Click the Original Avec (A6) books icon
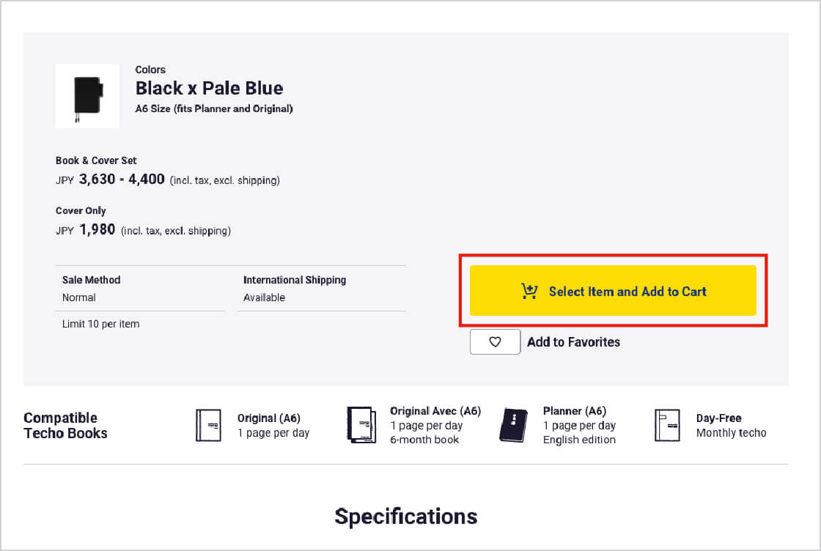This screenshot has height=551, width=821. pyautogui.click(x=361, y=425)
